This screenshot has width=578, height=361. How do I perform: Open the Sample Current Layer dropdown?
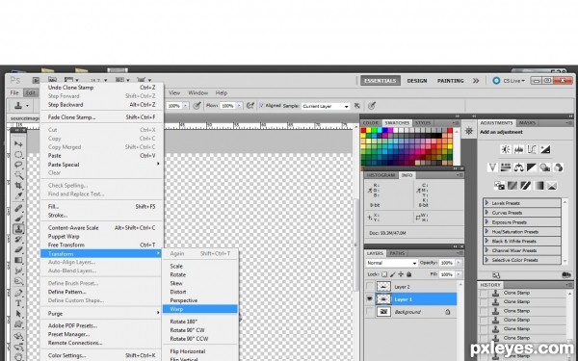[x=326, y=106]
